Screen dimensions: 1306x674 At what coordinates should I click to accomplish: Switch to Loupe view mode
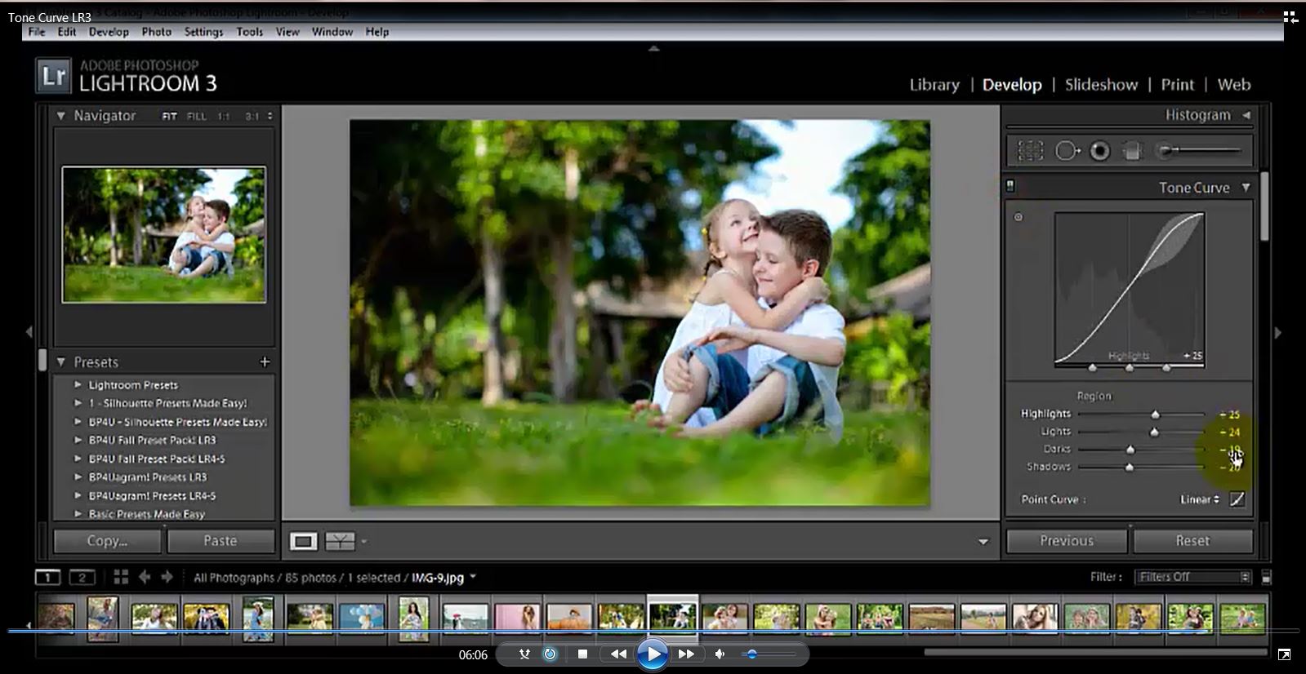pyautogui.click(x=303, y=541)
